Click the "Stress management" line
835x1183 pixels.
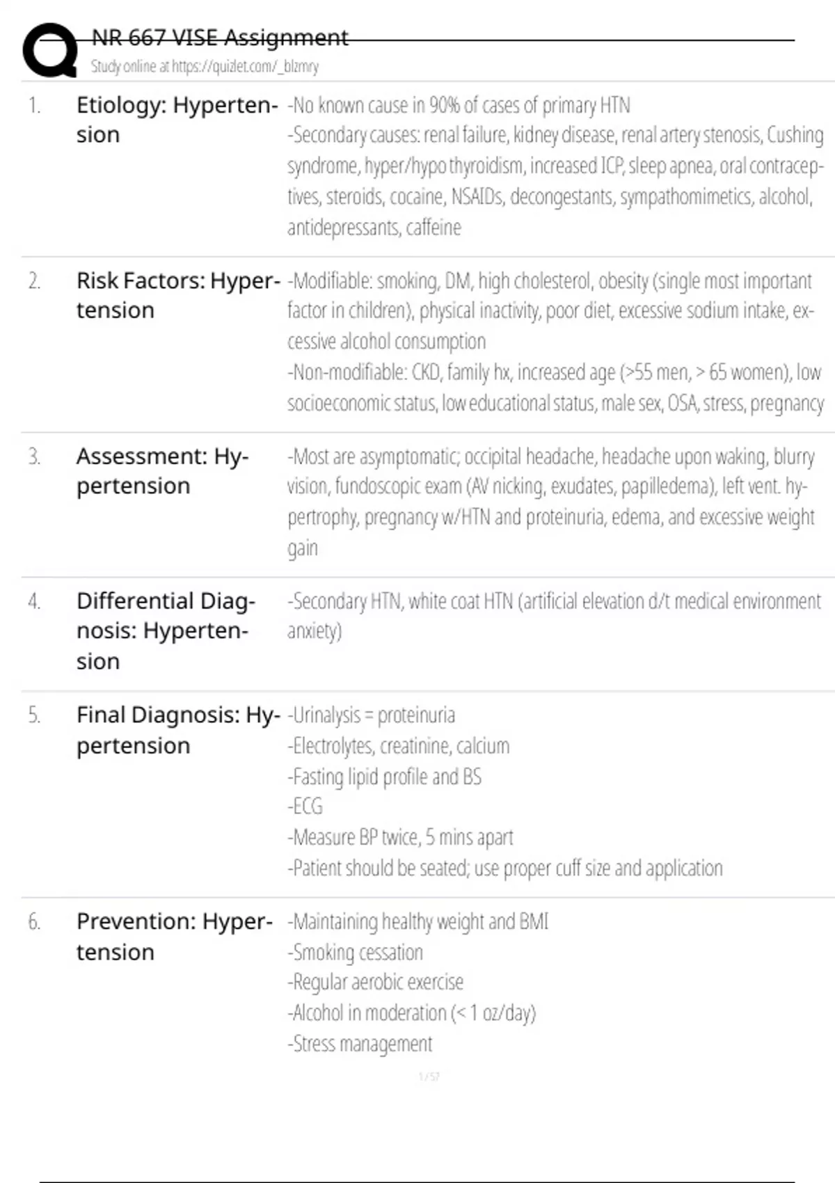360,1044
